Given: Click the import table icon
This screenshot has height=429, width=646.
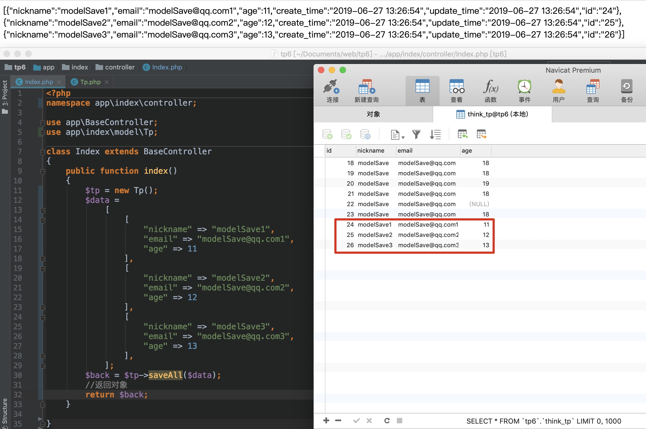Looking at the screenshot, I should pyautogui.click(x=462, y=134).
